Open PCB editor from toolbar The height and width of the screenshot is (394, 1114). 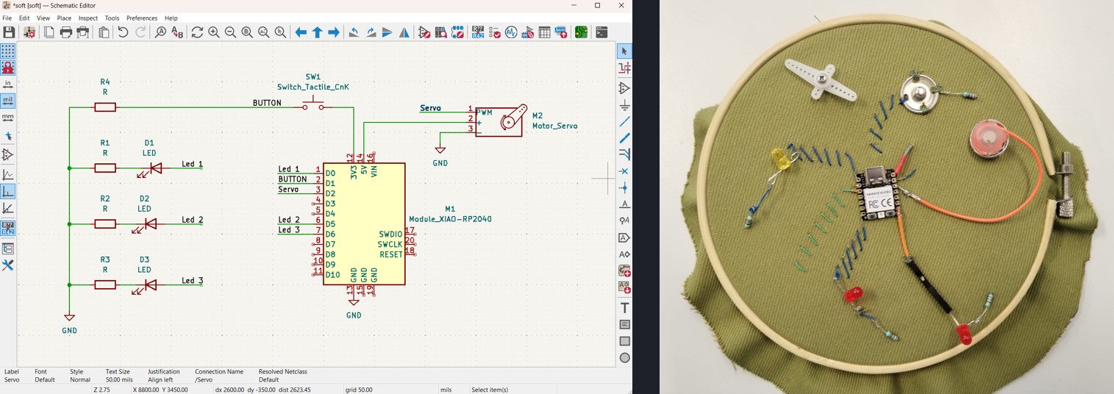tap(581, 32)
